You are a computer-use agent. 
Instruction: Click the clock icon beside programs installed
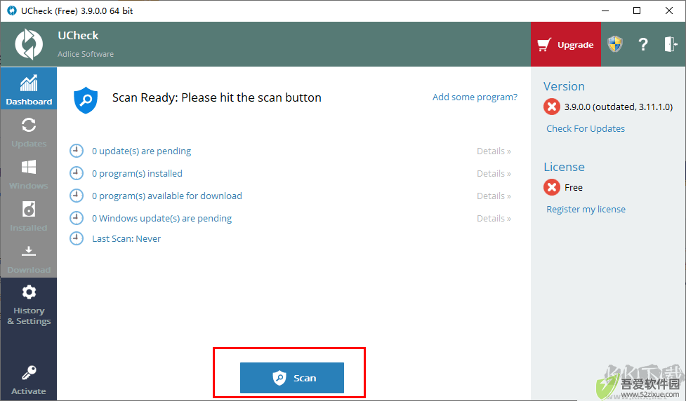(77, 173)
